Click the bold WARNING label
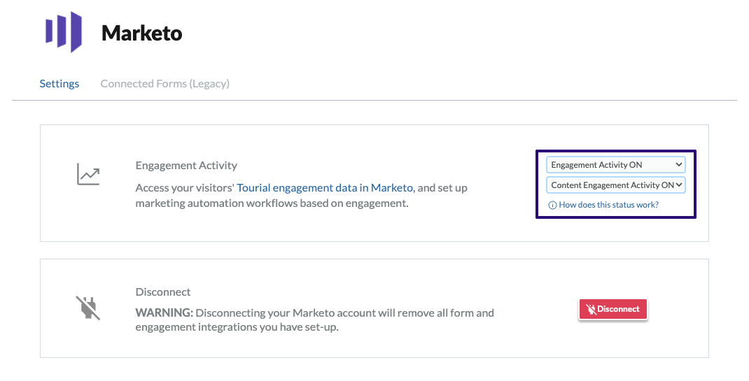The image size is (749, 381). click(x=164, y=312)
